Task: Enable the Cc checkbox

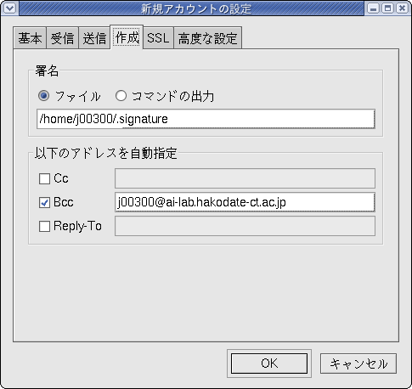Action: pyautogui.click(x=44, y=178)
